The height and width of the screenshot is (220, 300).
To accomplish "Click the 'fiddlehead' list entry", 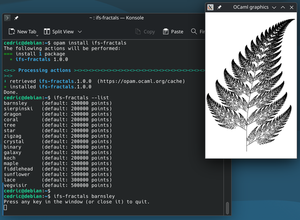I will [x=18, y=169].
